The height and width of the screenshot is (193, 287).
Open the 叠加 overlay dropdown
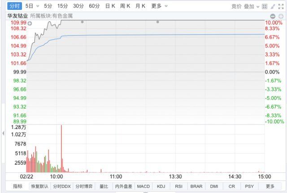[x=253, y=6]
